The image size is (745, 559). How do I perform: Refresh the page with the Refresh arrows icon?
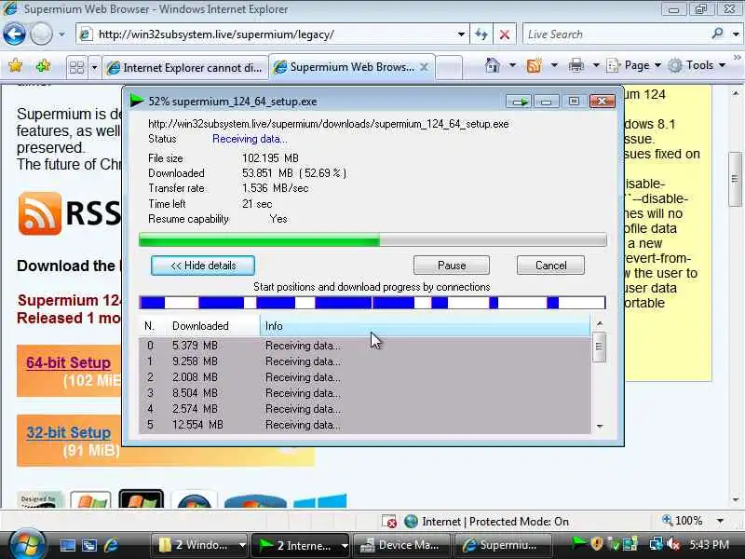pos(481,34)
